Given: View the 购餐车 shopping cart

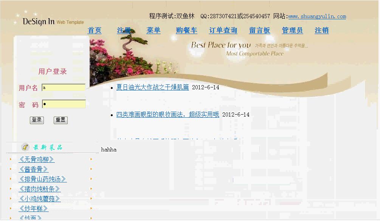Looking at the screenshot, I should [186, 30].
